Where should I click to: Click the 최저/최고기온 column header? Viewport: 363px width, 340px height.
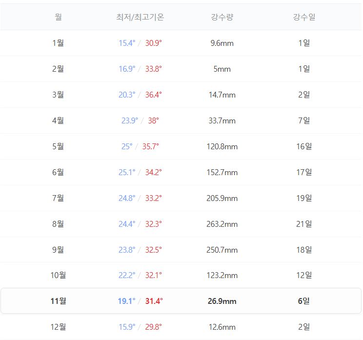[140, 17]
